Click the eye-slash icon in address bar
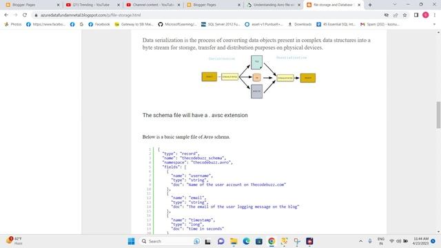The image size is (441, 248). click(387, 15)
